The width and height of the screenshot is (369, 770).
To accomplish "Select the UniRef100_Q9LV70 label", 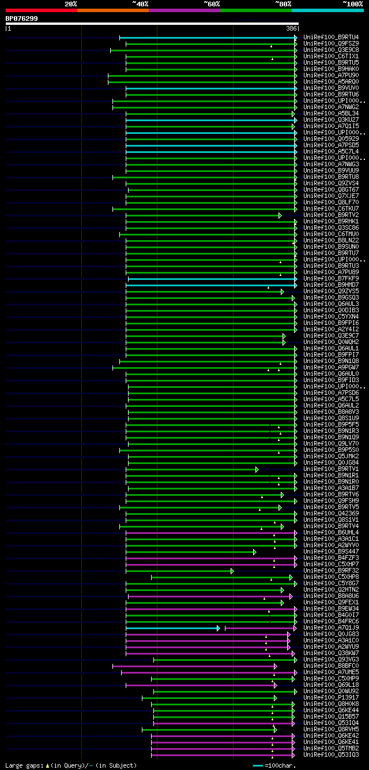I will [331, 444].
